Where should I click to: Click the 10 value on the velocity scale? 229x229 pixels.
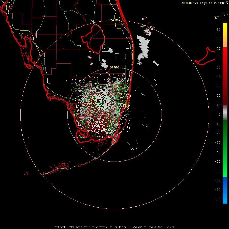[x=219, y=105]
